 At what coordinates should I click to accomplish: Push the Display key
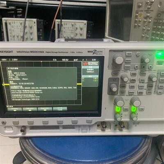click(x=150, y=86)
